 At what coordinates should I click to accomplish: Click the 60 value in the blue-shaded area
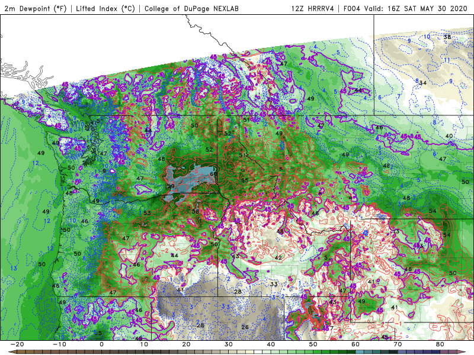point(213,174)
